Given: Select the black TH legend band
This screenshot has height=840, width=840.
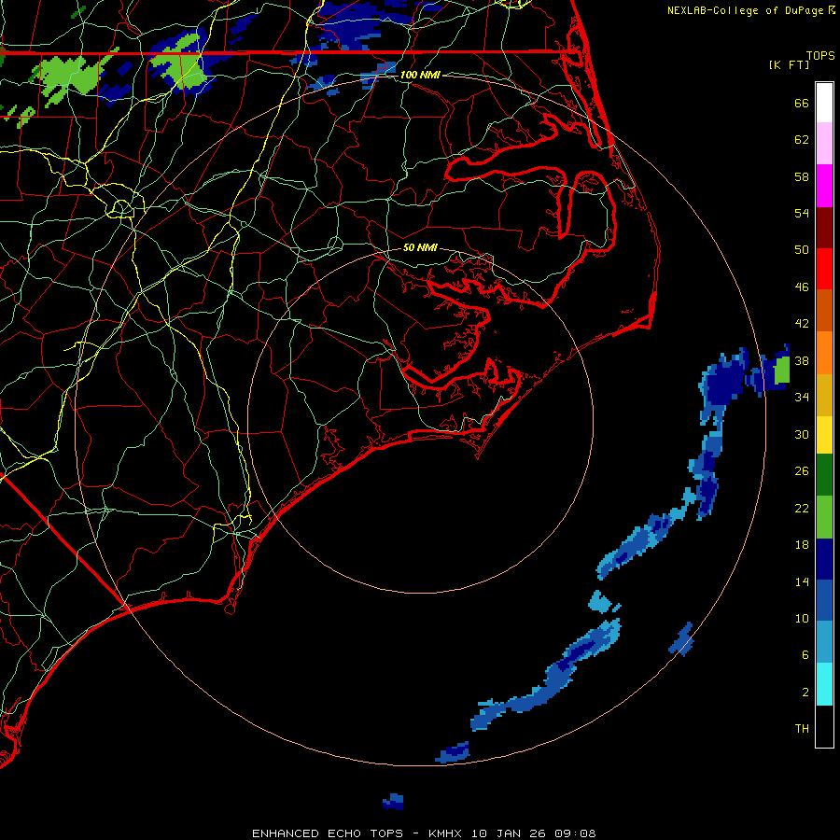Looking at the screenshot, I should click(x=824, y=726).
